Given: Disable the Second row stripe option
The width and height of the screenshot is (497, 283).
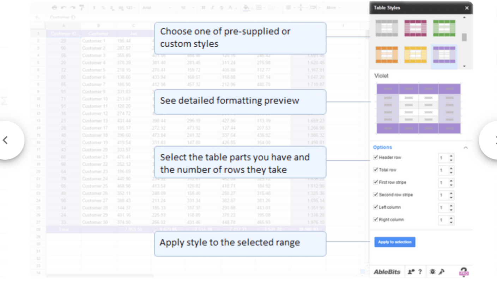Looking at the screenshot, I should 376,195.
